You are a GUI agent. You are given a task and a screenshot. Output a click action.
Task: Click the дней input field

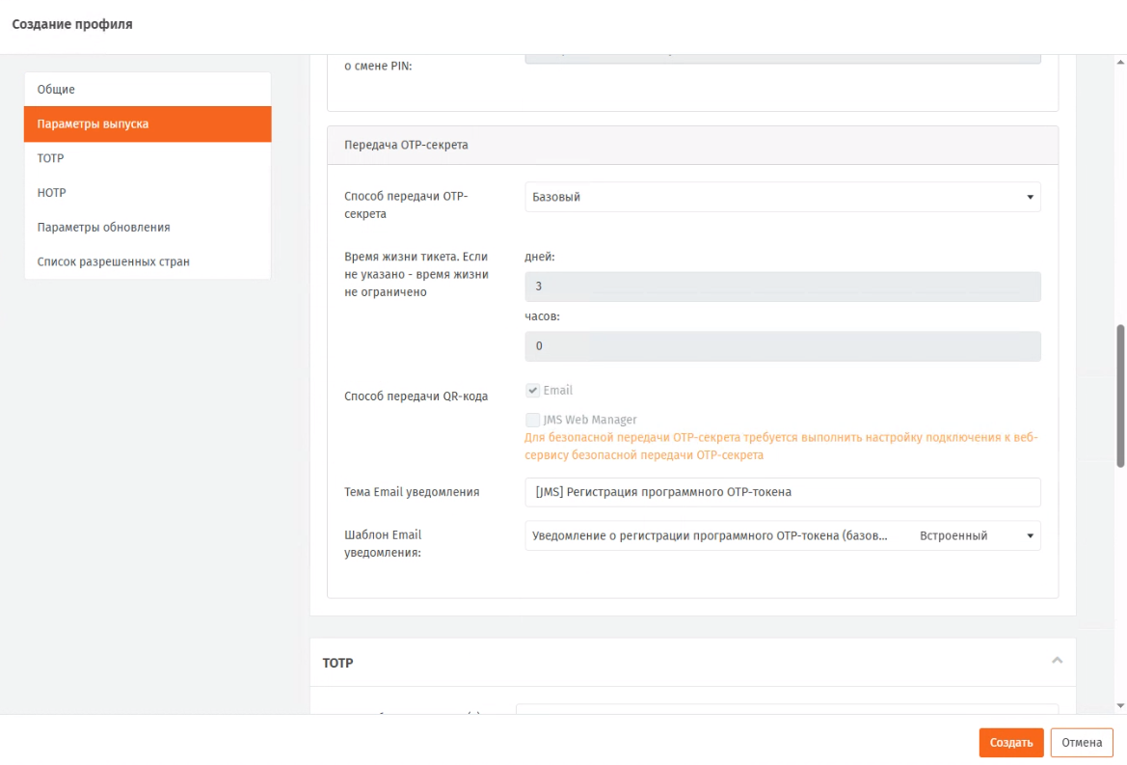tap(782, 287)
